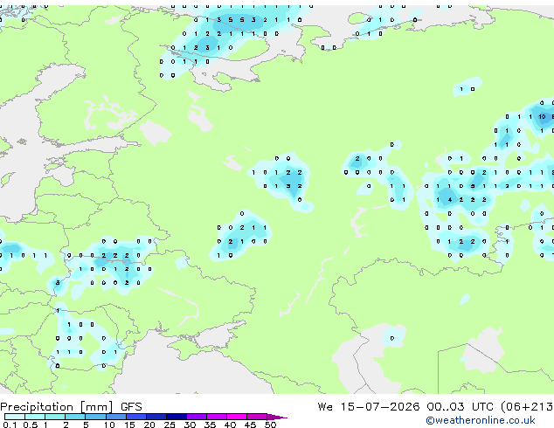The width and height of the screenshot is (554, 428).
Task: Click the "Precipitation [mm] GFS" title text
Action: coord(71,407)
